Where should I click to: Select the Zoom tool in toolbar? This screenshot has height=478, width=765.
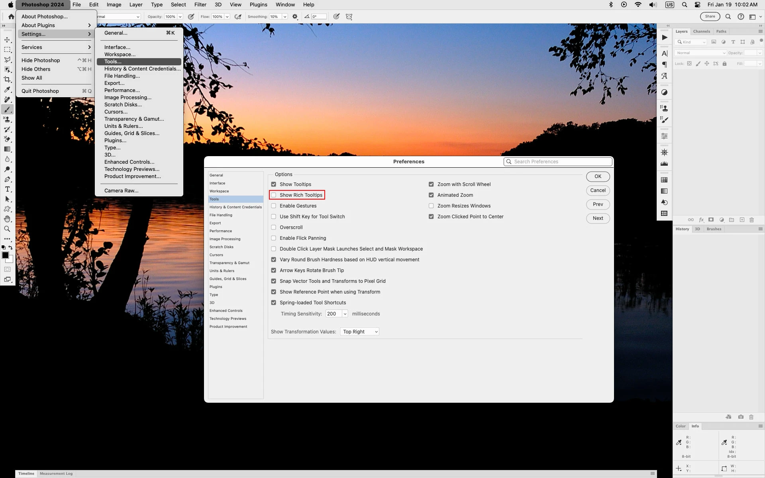7,229
